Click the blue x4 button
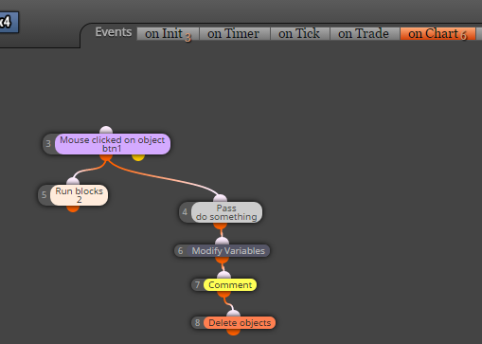Image resolution: width=482 pixels, height=344 pixels. pyautogui.click(x=9, y=22)
